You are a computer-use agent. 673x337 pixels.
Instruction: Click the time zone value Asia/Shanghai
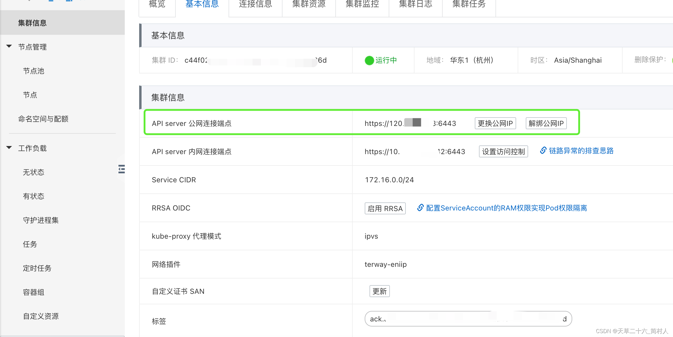578,60
